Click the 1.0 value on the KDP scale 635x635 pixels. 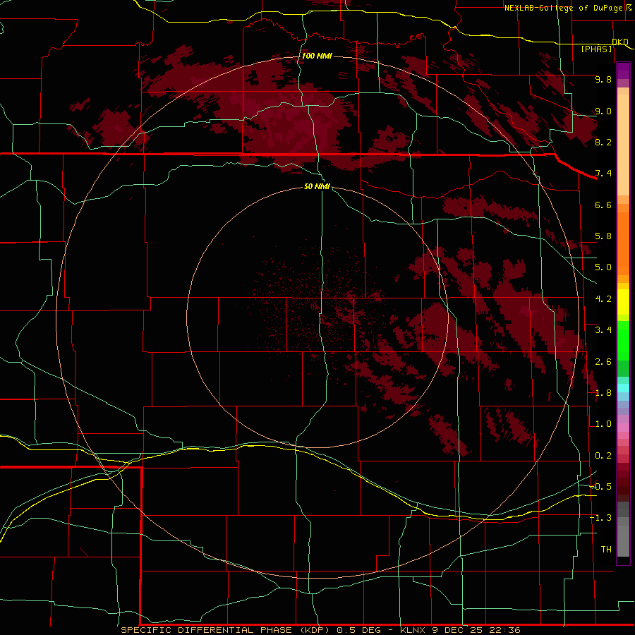pyautogui.click(x=603, y=424)
